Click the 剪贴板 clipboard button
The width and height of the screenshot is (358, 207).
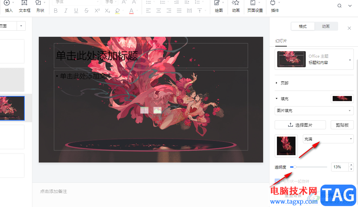click(342, 125)
